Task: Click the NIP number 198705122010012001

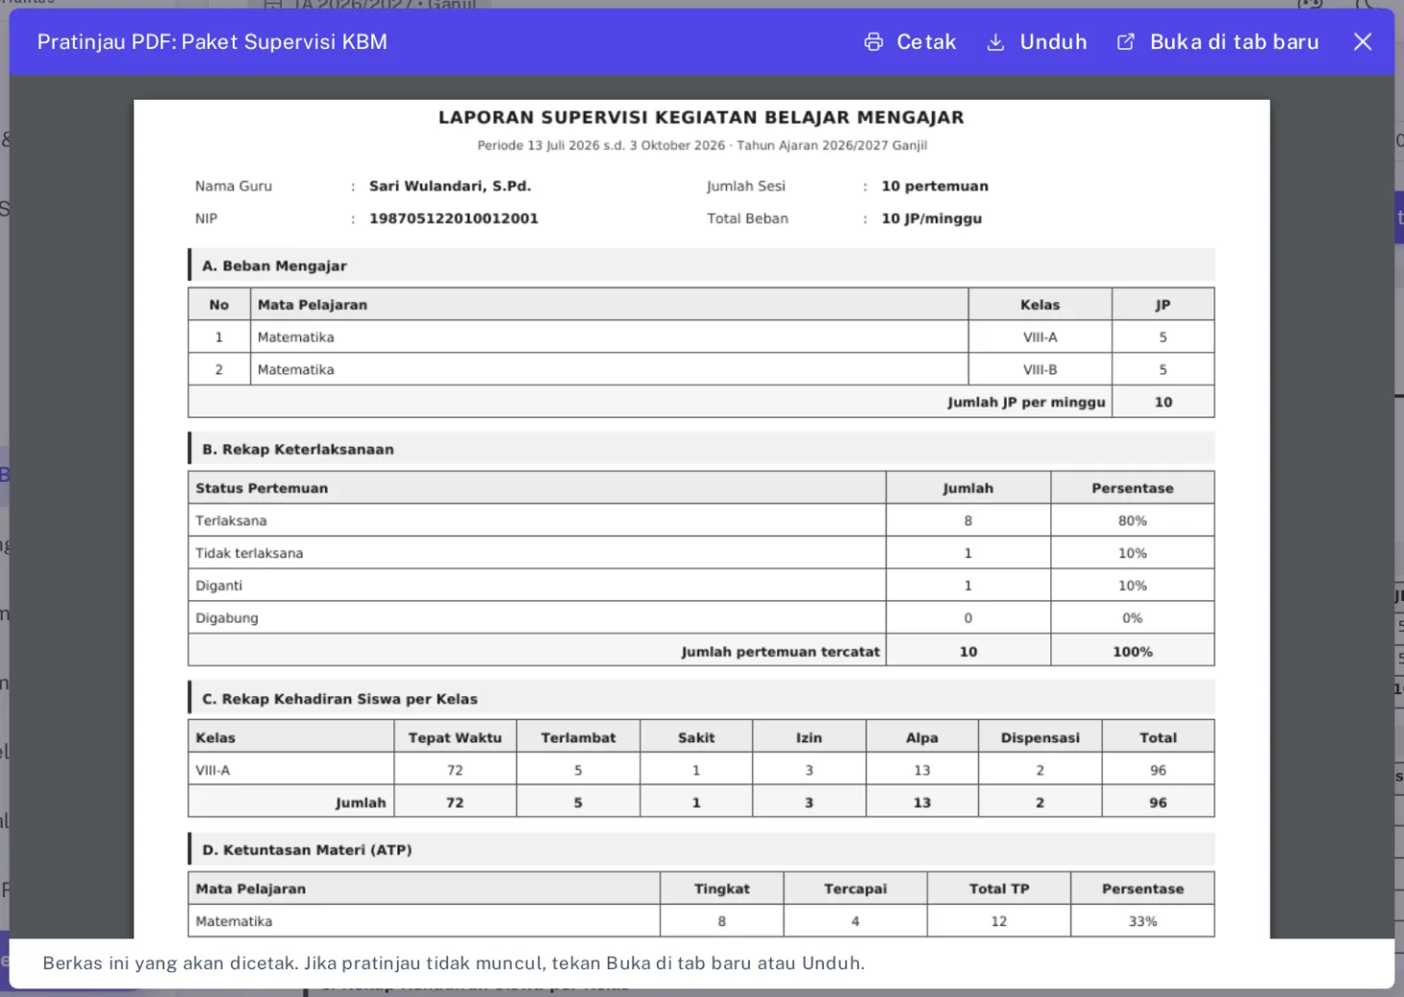Action: 454,218
